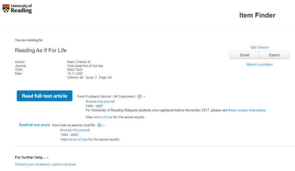
Task: Open Gale Read full-text article link
Action: coord(35,125)
